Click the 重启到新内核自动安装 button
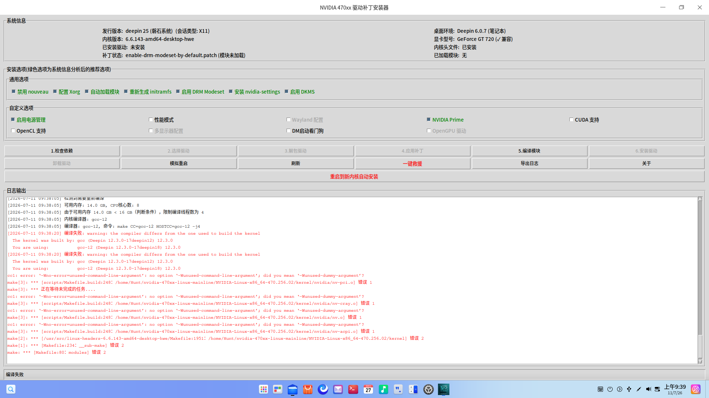 (354, 176)
